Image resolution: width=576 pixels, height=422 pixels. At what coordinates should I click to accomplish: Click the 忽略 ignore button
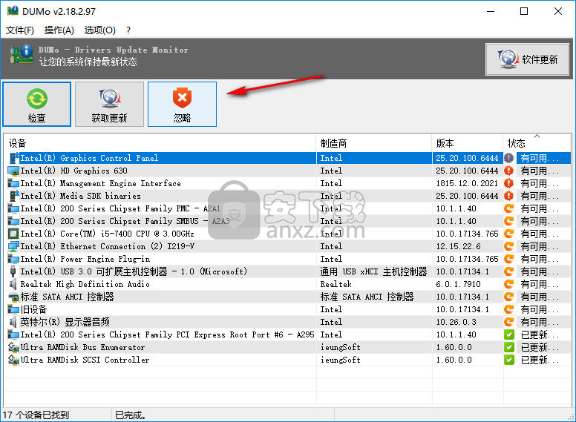(182, 105)
